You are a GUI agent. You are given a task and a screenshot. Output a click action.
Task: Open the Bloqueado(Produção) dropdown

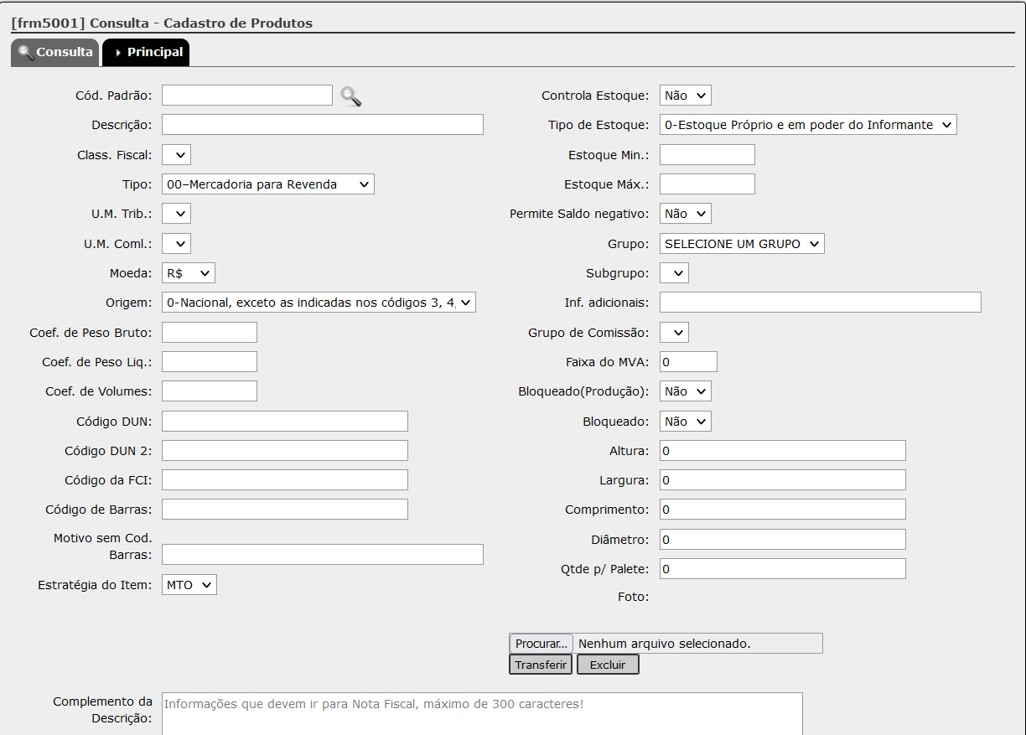click(686, 391)
